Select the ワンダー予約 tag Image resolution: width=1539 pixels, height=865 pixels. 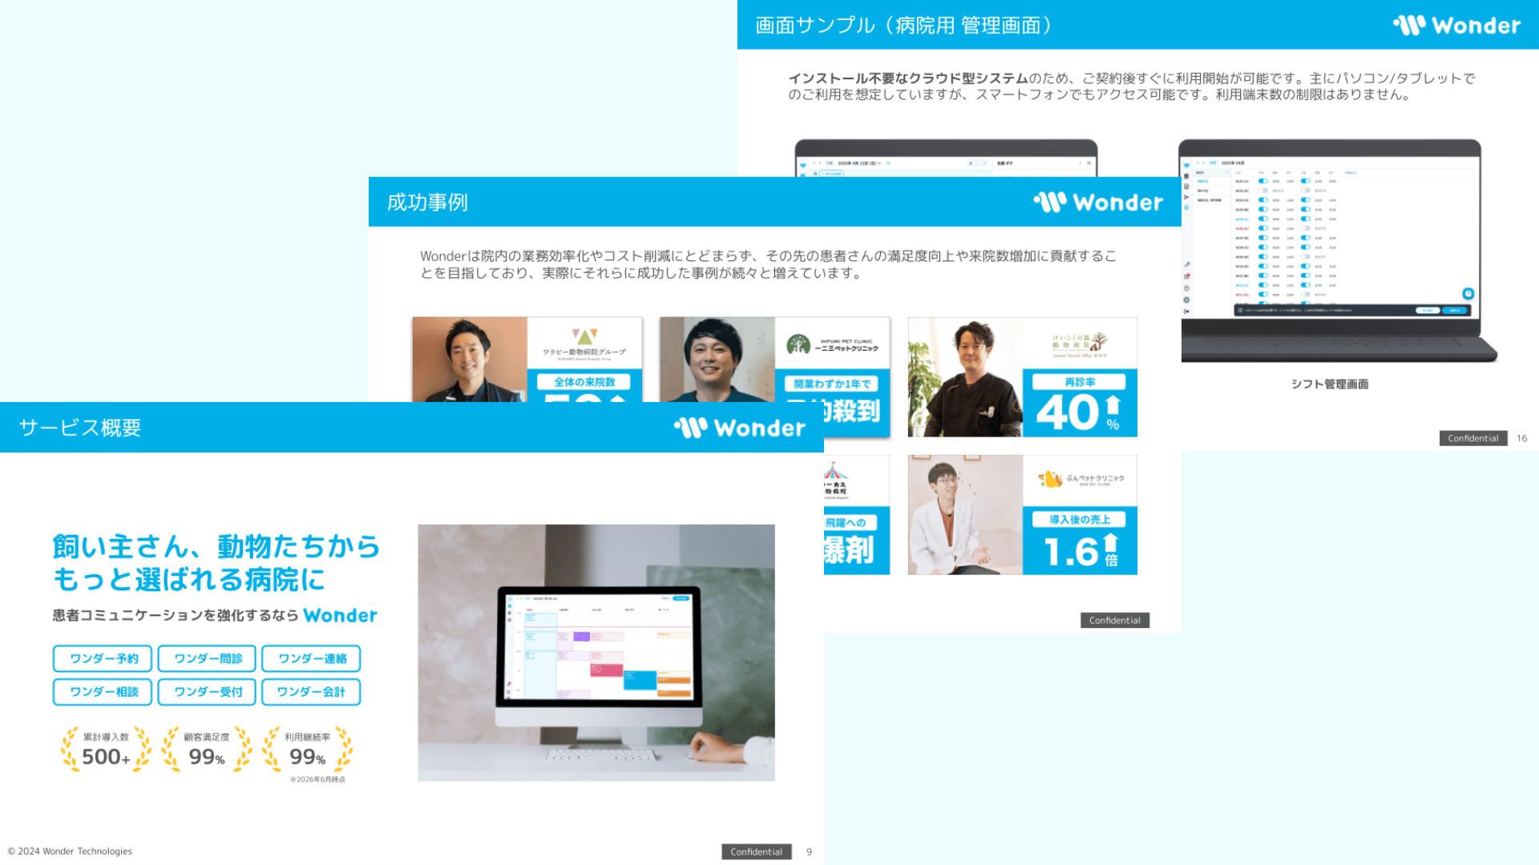click(103, 658)
